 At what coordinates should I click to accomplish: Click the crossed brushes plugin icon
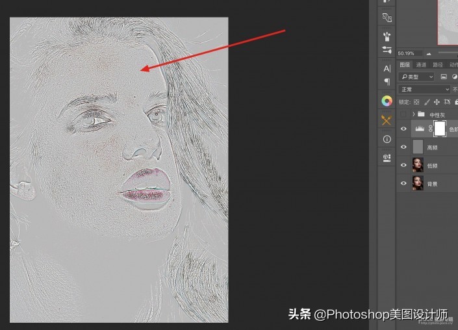tap(387, 120)
